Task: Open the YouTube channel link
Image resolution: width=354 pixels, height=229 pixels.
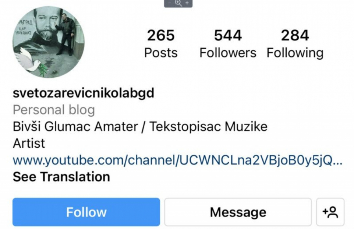Action: click(178, 160)
